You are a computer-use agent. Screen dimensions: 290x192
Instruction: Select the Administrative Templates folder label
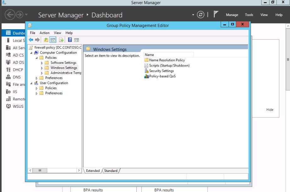point(66,73)
